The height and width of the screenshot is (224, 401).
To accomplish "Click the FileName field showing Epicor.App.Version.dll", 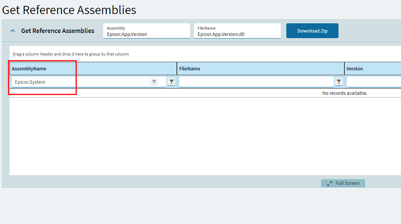I will click(237, 31).
